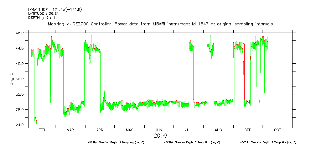Click the Mooring MUCE2009 chart title
The width and height of the screenshot is (316, 158).
[x=160, y=24]
